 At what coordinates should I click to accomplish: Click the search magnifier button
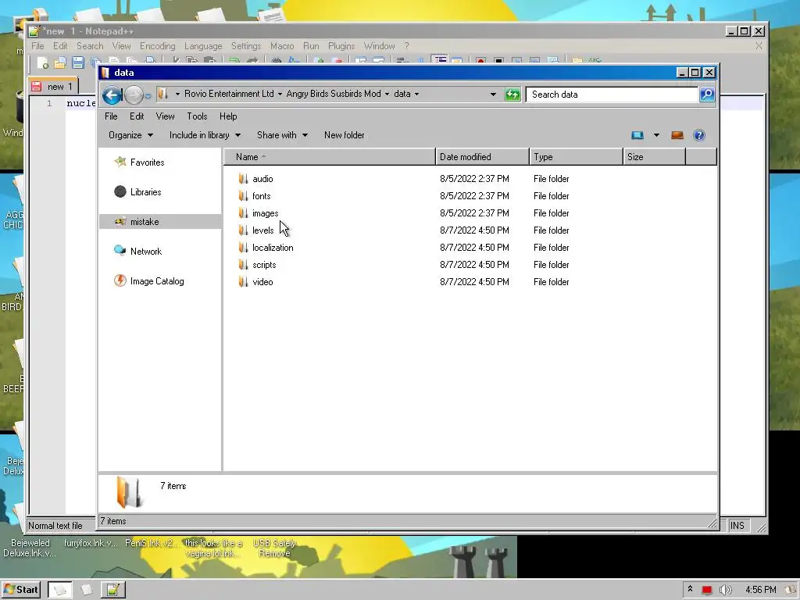(707, 95)
